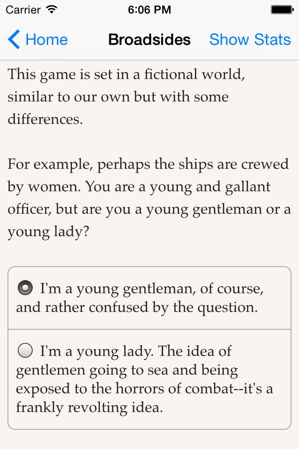This screenshot has height=449, width=299.
Task: Tap the 6:06 PM clock
Action: (149, 10)
